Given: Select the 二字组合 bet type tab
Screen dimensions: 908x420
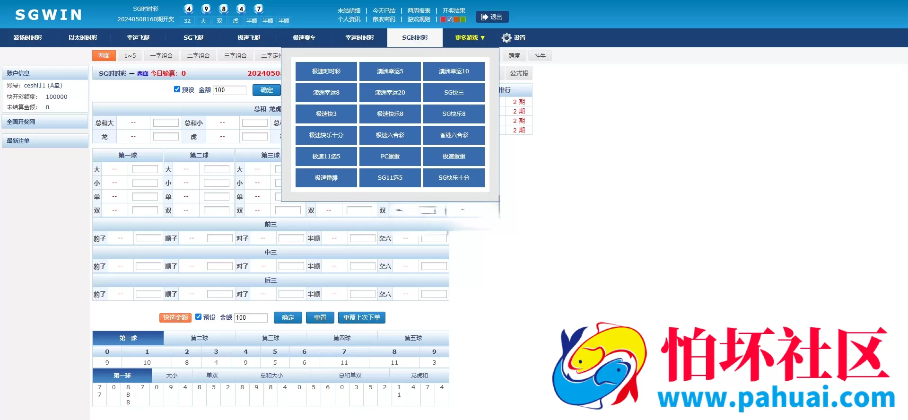Looking at the screenshot, I should click(199, 56).
